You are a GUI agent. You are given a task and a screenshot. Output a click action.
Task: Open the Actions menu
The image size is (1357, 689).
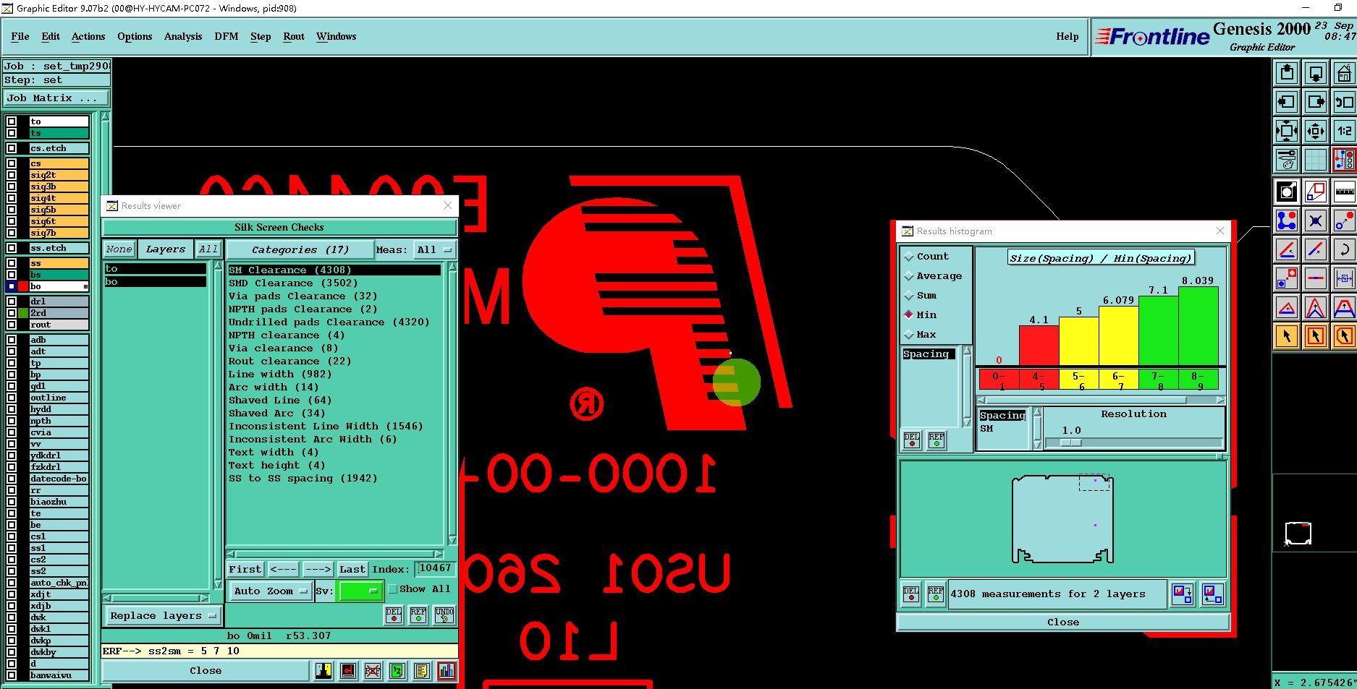pos(88,37)
